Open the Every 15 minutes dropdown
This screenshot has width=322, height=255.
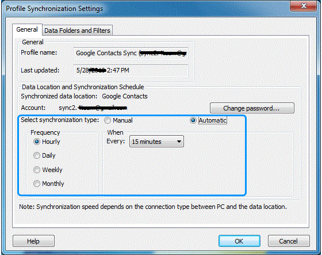click(156, 142)
